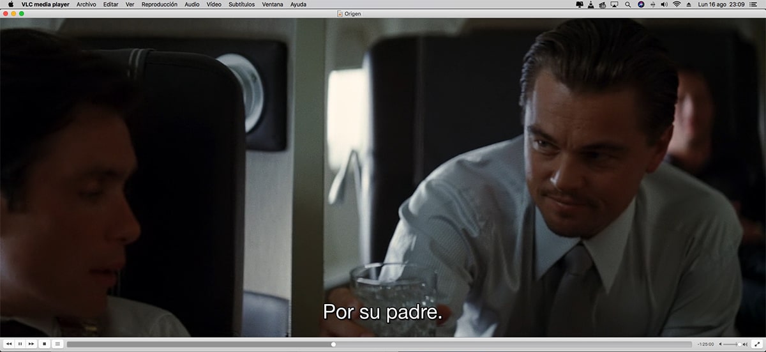Screen dimensions: 766x352
Task: Open the Apple menu
Action: tap(11, 4)
